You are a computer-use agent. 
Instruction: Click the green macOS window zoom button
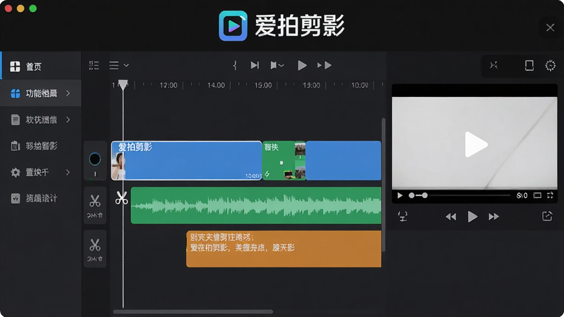coord(32,9)
